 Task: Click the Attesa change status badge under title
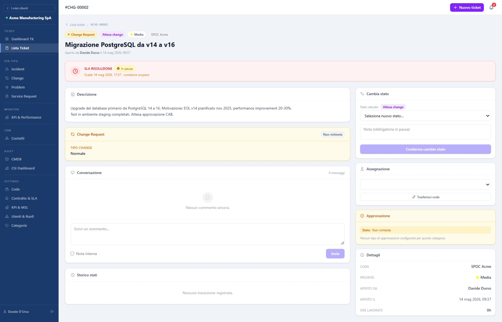click(113, 35)
